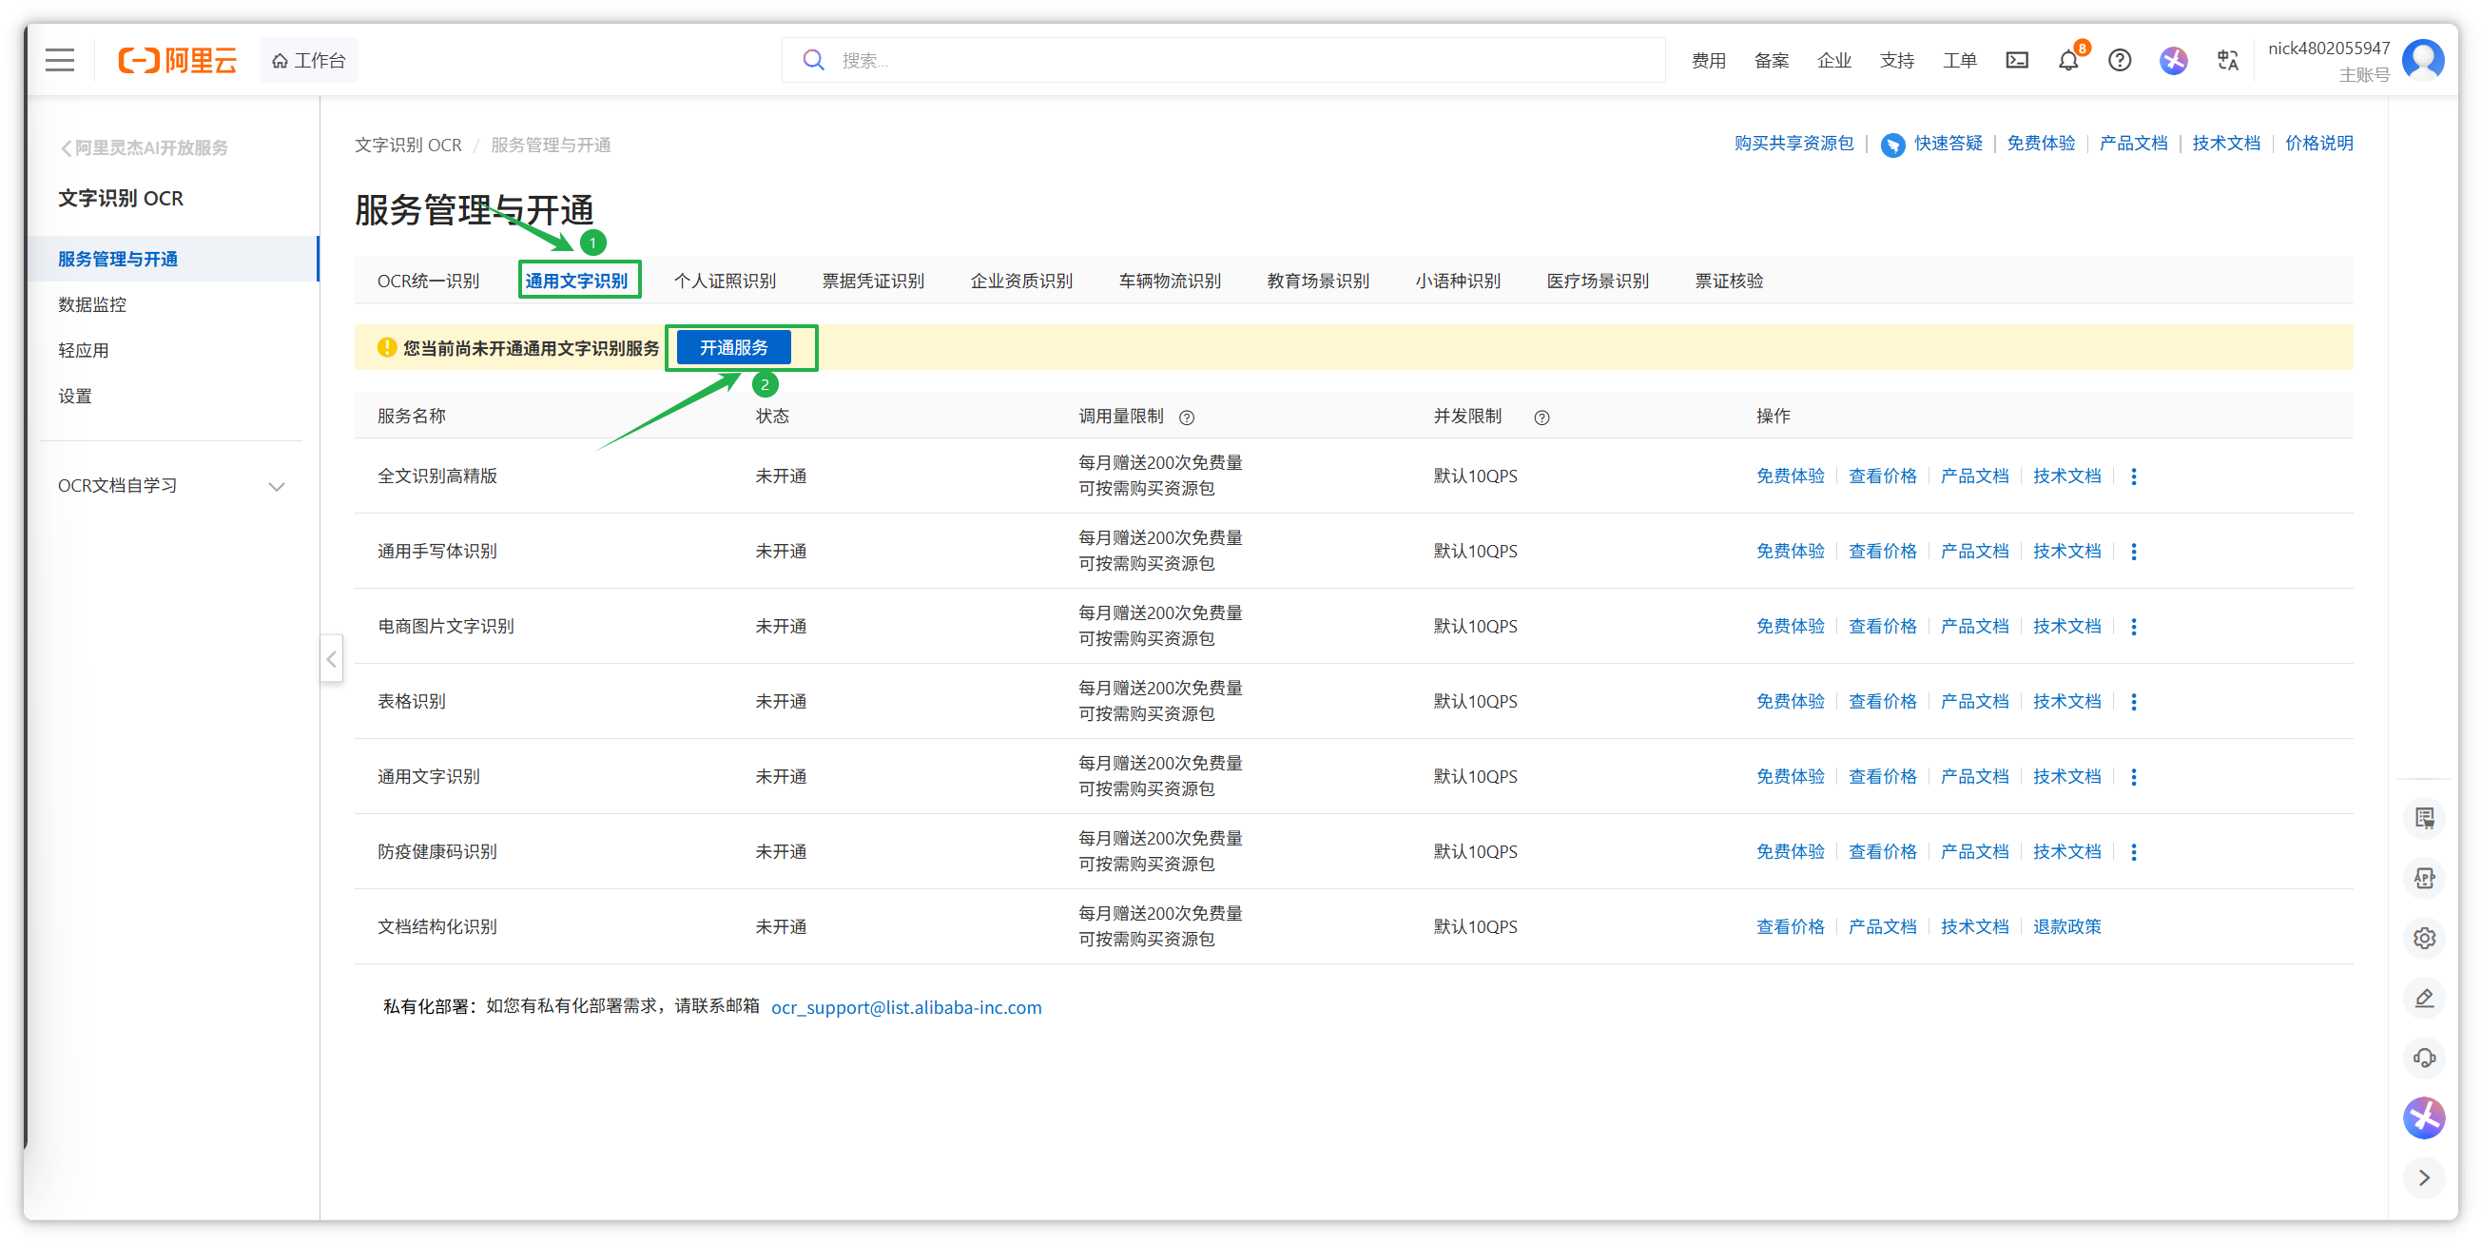The width and height of the screenshot is (2482, 1244).
Task: Click the help question mark icon
Action: (2119, 60)
